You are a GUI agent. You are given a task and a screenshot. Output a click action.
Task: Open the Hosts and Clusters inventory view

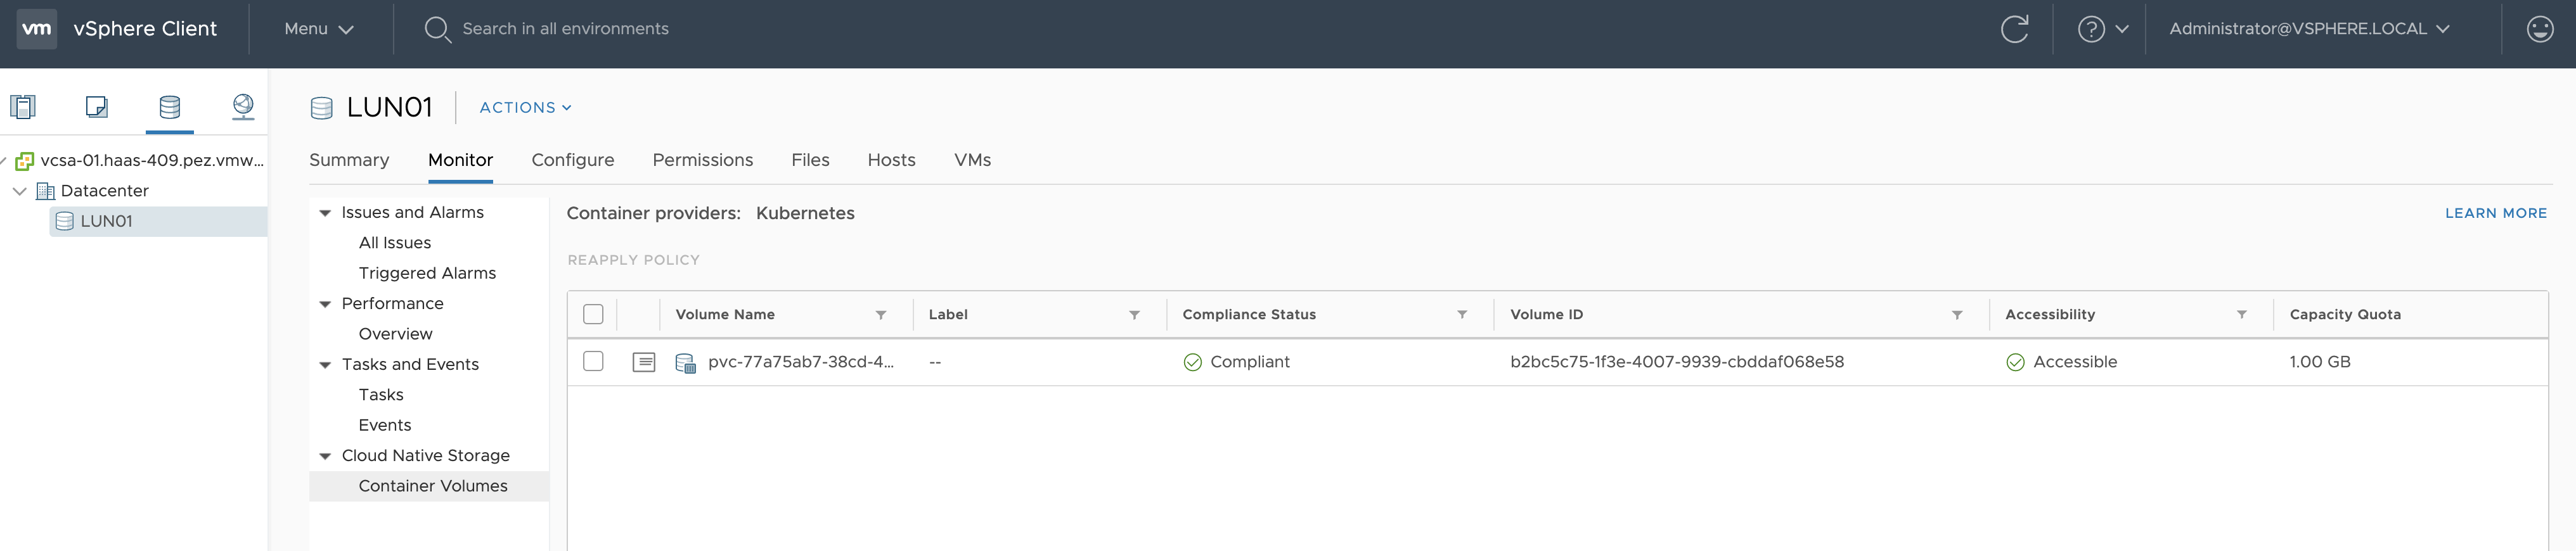pos(23,106)
